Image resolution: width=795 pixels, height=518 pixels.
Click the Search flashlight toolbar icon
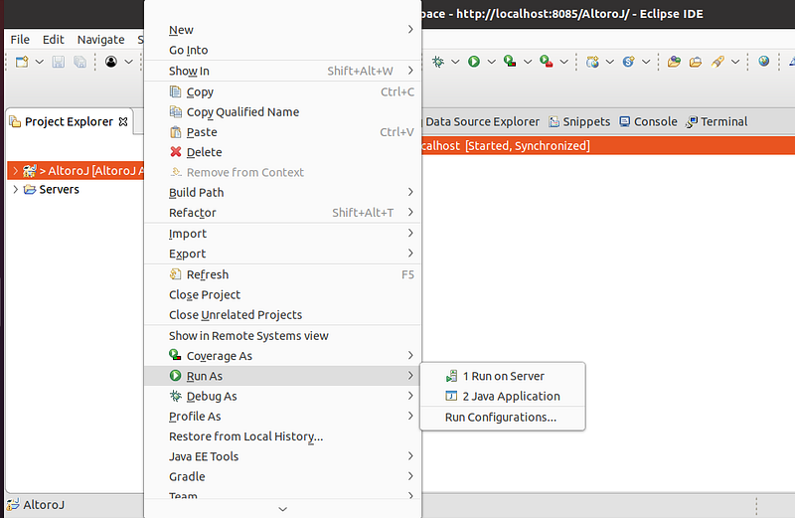[717, 62]
